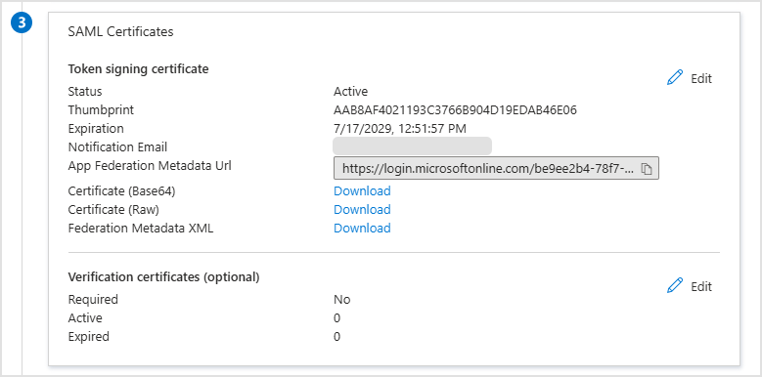Click the Required value No
This screenshot has width=762, height=377.
[341, 300]
